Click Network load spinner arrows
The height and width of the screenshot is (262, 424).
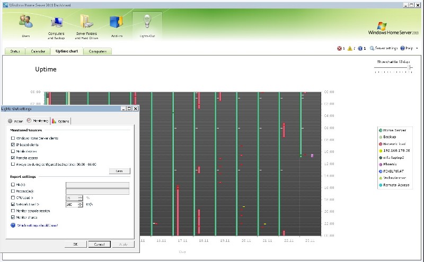click(x=80, y=205)
